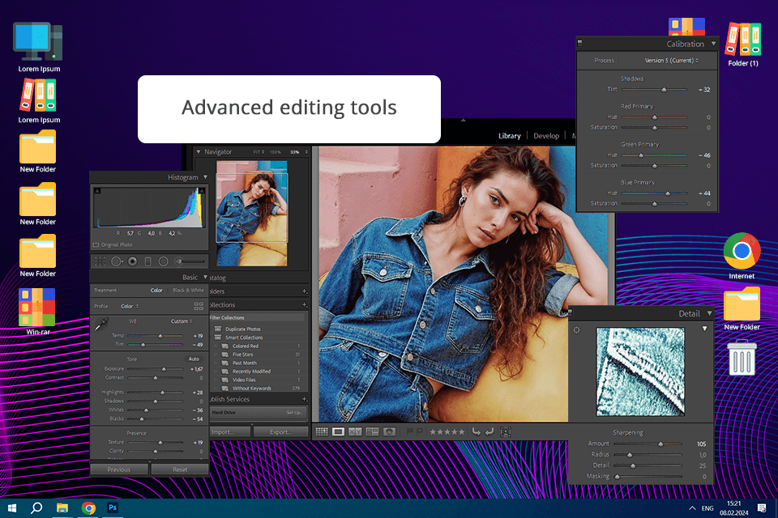Switch to Loupe view in toolbar
The height and width of the screenshot is (518, 778).
339,432
